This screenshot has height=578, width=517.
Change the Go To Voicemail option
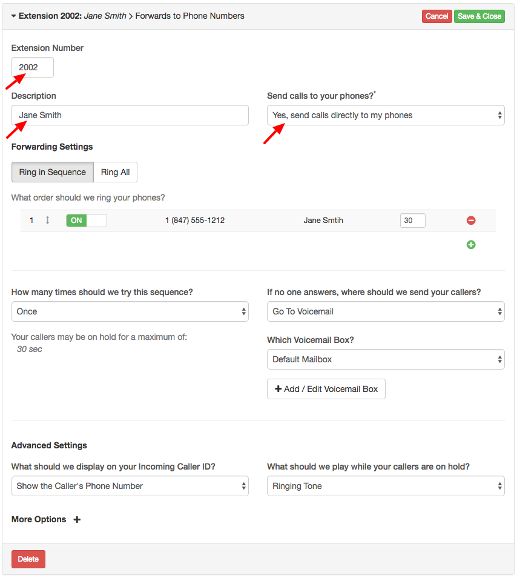point(386,311)
